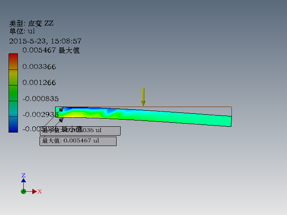Click the timestamp 2015-5-23, 15:08:57
This screenshot has width=287, height=215.
[x=45, y=41]
